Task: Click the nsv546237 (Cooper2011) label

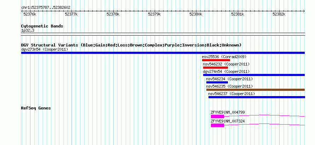Action: coord(231,94)
